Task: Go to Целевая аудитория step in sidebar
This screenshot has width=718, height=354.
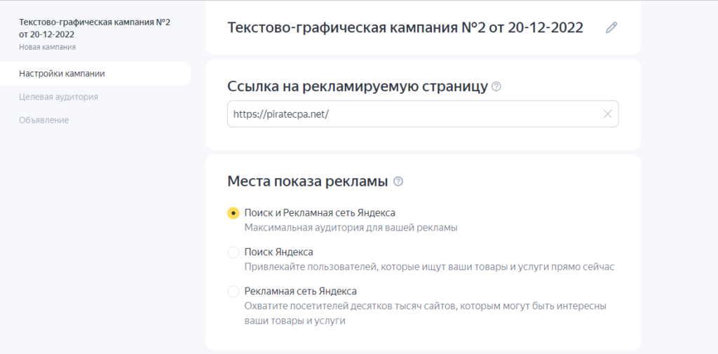Action: click(59, 97)
